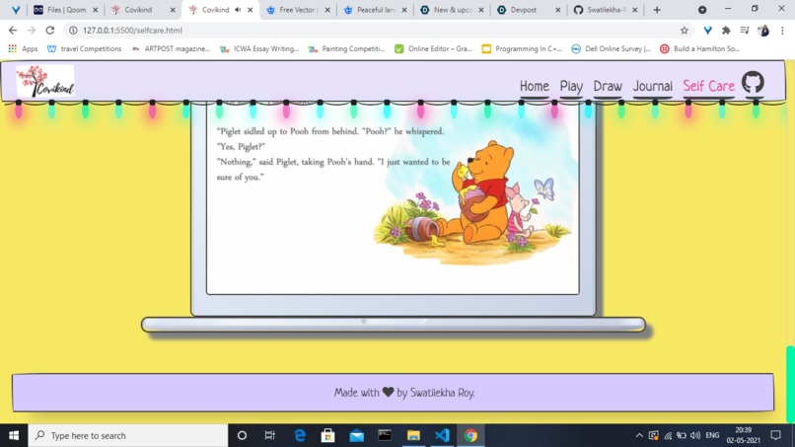Viewport: 795px width, 447px height.
Task: Open volume control in system tray
Action: click(x=695, y=435)
